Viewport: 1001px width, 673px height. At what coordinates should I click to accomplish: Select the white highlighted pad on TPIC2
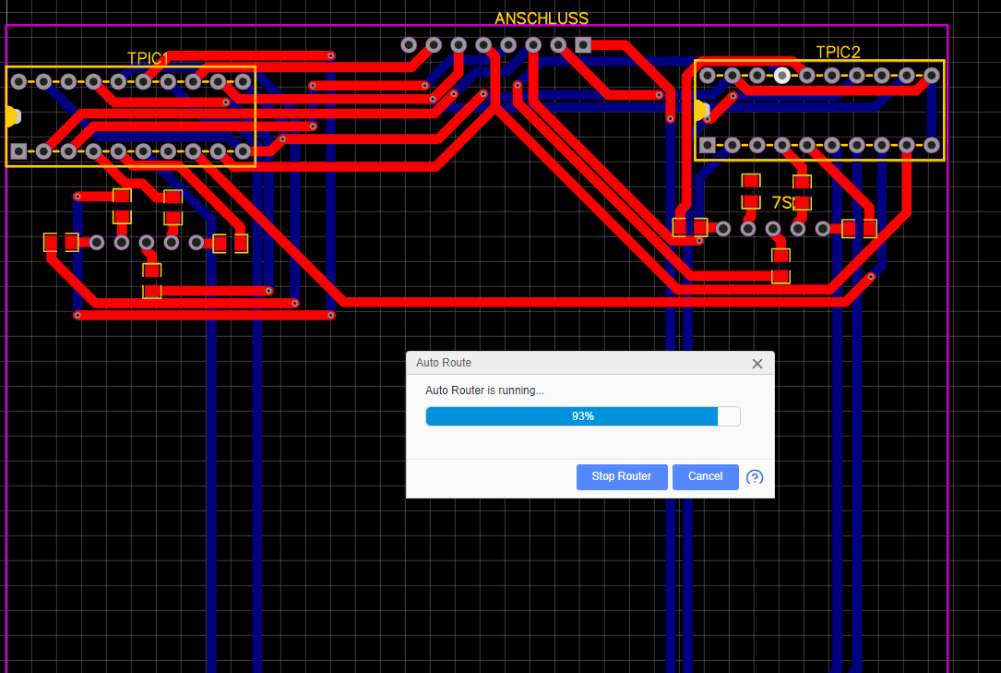click(781, 76)
